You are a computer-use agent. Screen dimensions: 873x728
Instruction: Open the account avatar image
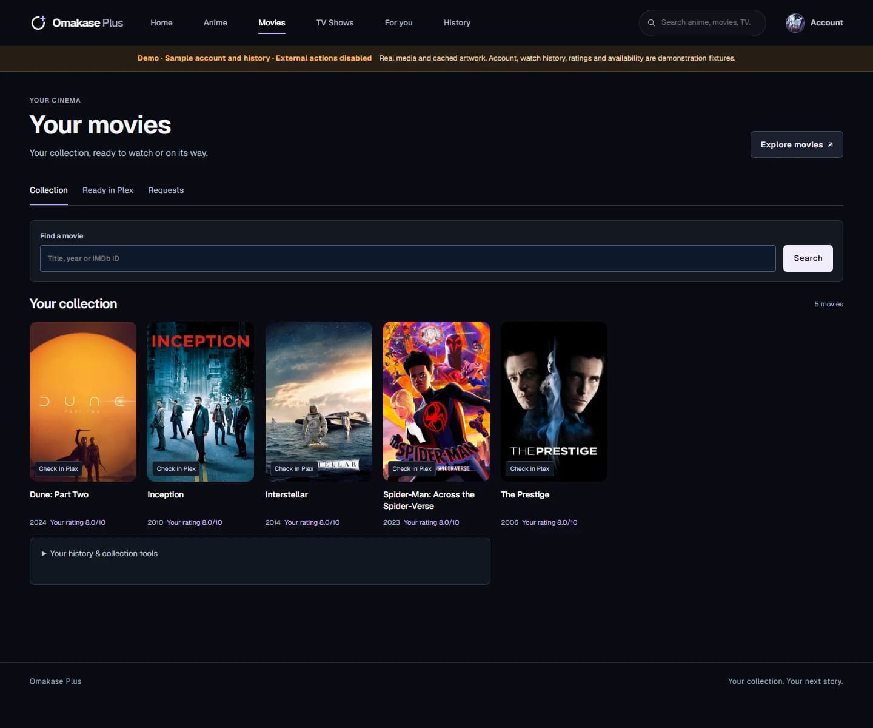point(795,23)
